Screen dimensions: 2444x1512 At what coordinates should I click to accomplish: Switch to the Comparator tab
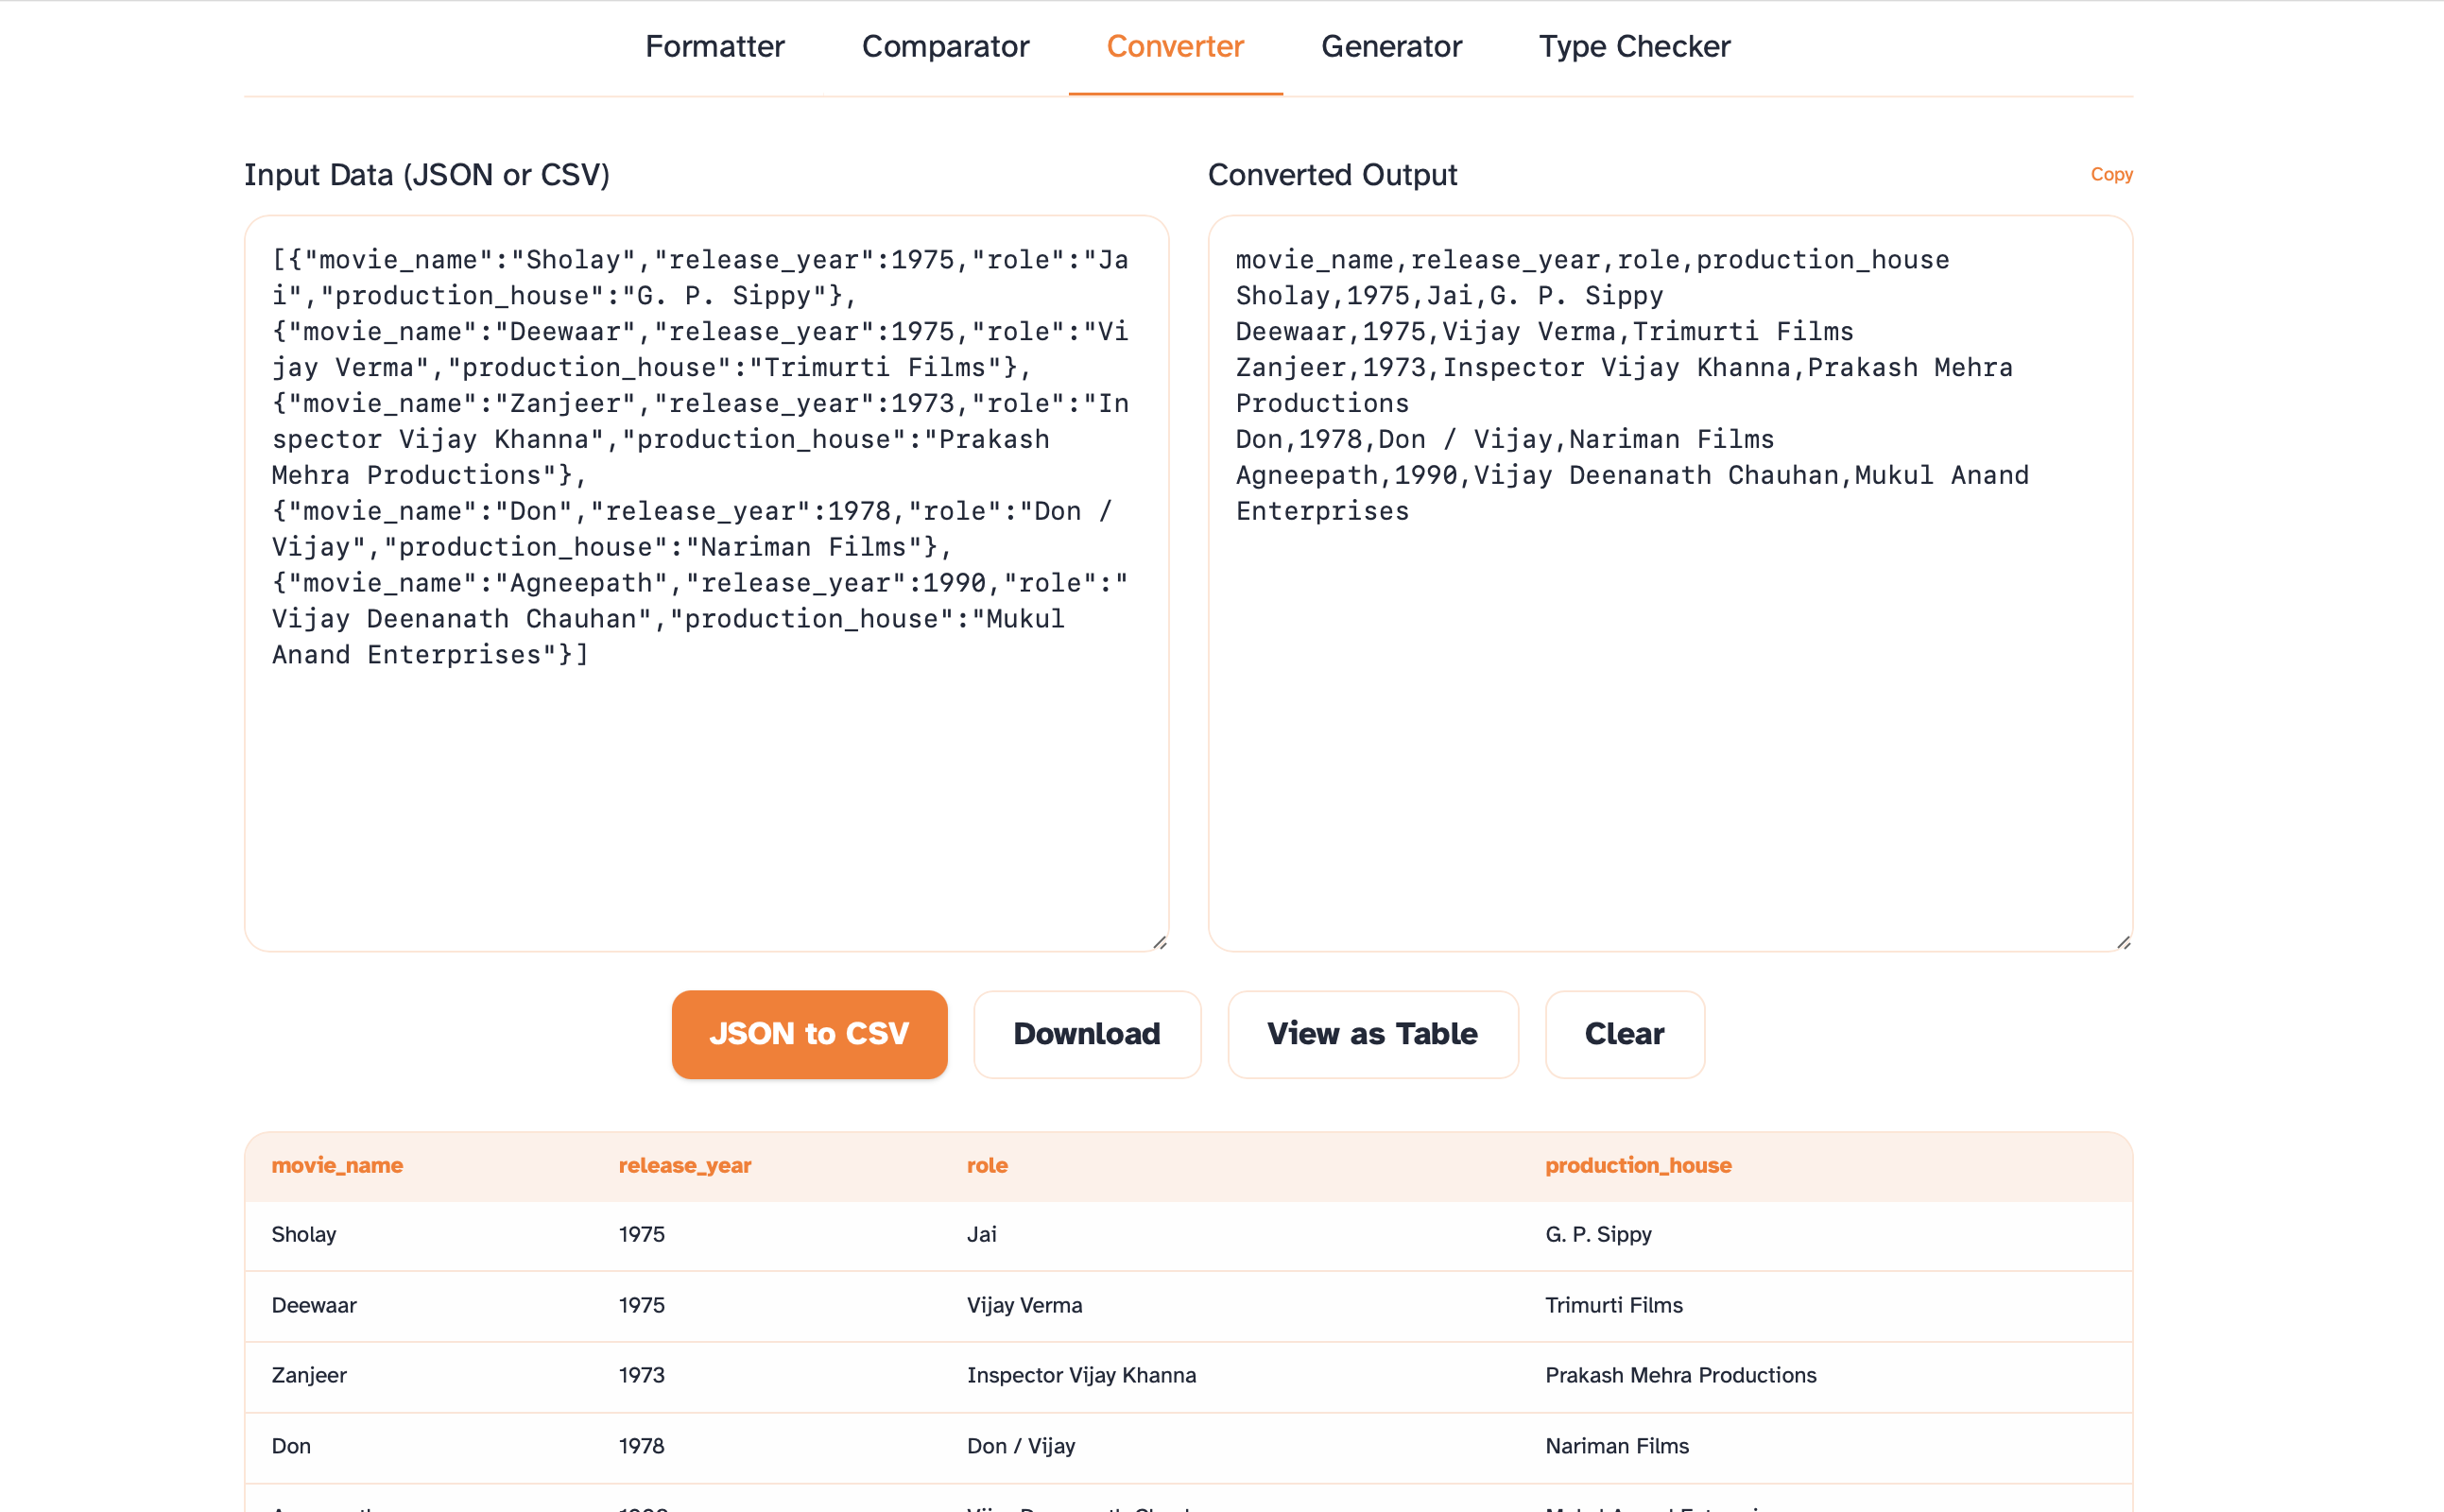944,46
